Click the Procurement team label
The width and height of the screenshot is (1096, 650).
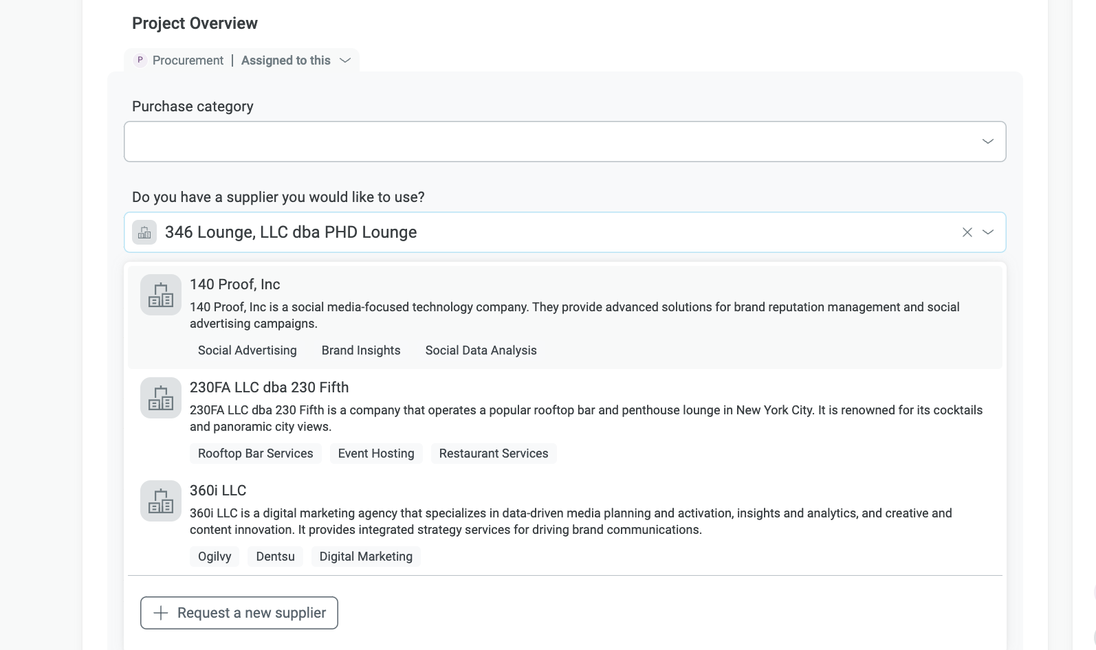point(188,60)
